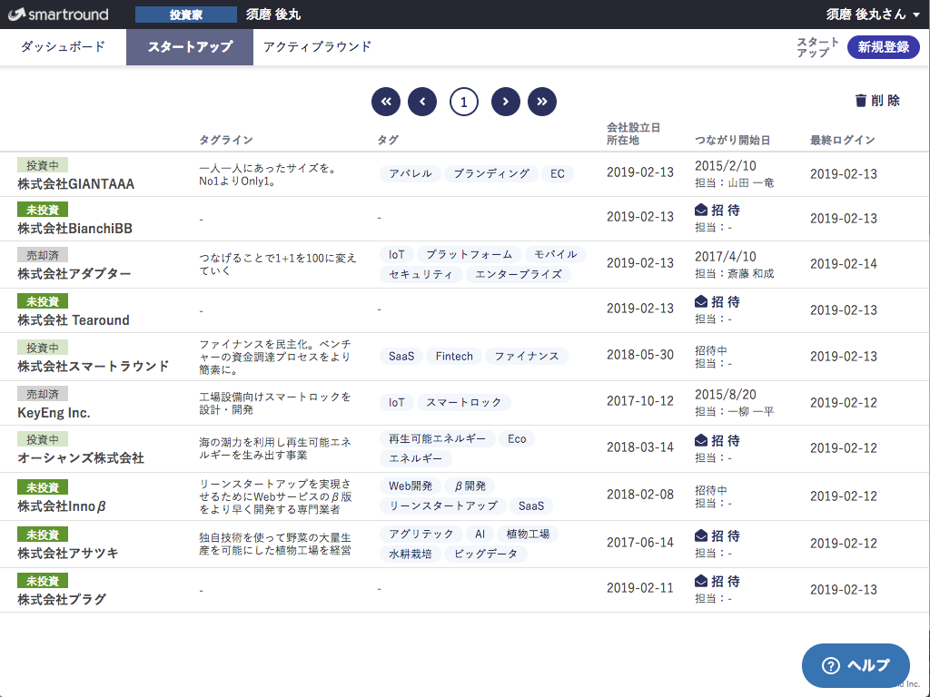Click invite envelope icon for 株式会社 Tearound
The width and height of the screenshot is (930, 697).
(x=701, y=301)
